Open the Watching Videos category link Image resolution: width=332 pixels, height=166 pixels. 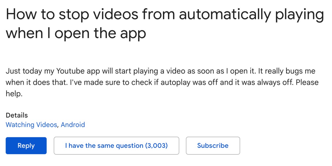31,125
